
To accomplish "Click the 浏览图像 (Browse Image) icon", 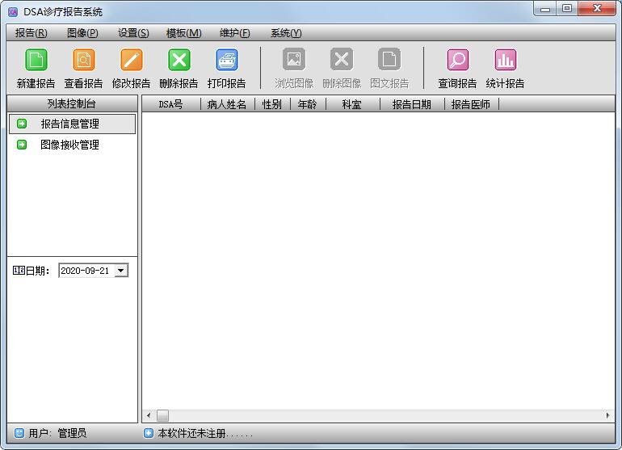I will (293, 61).
